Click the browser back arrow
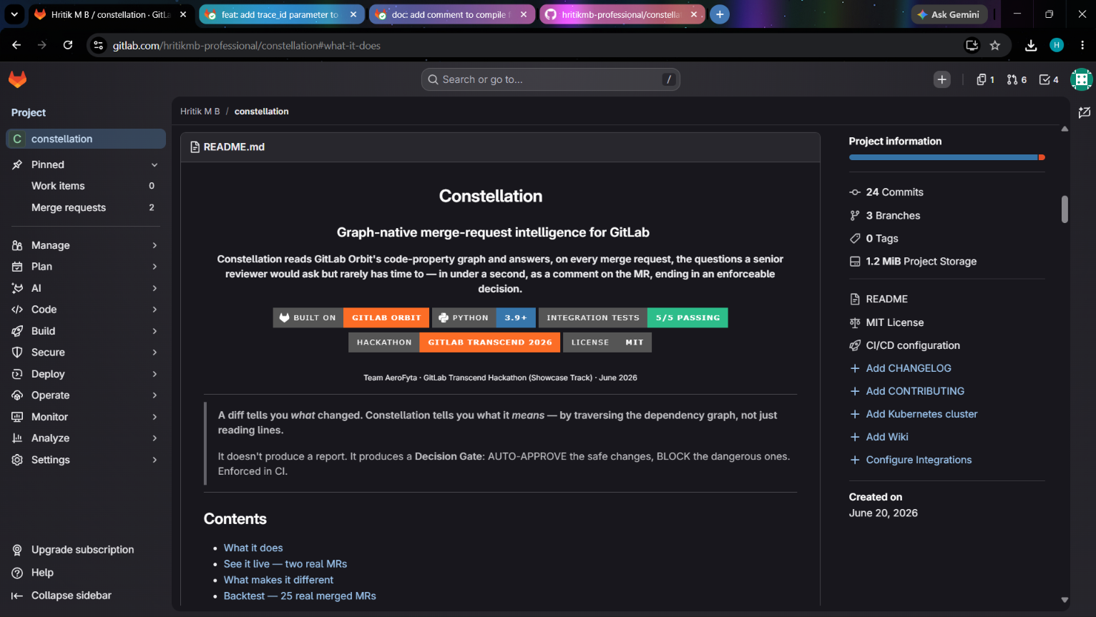Viewport: 1096px width, 617px height. [x=16, y=45]
